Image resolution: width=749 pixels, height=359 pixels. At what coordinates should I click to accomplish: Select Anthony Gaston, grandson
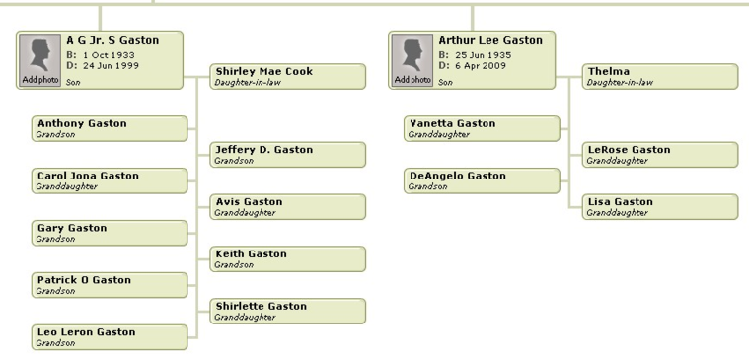(x=110, y=128)
